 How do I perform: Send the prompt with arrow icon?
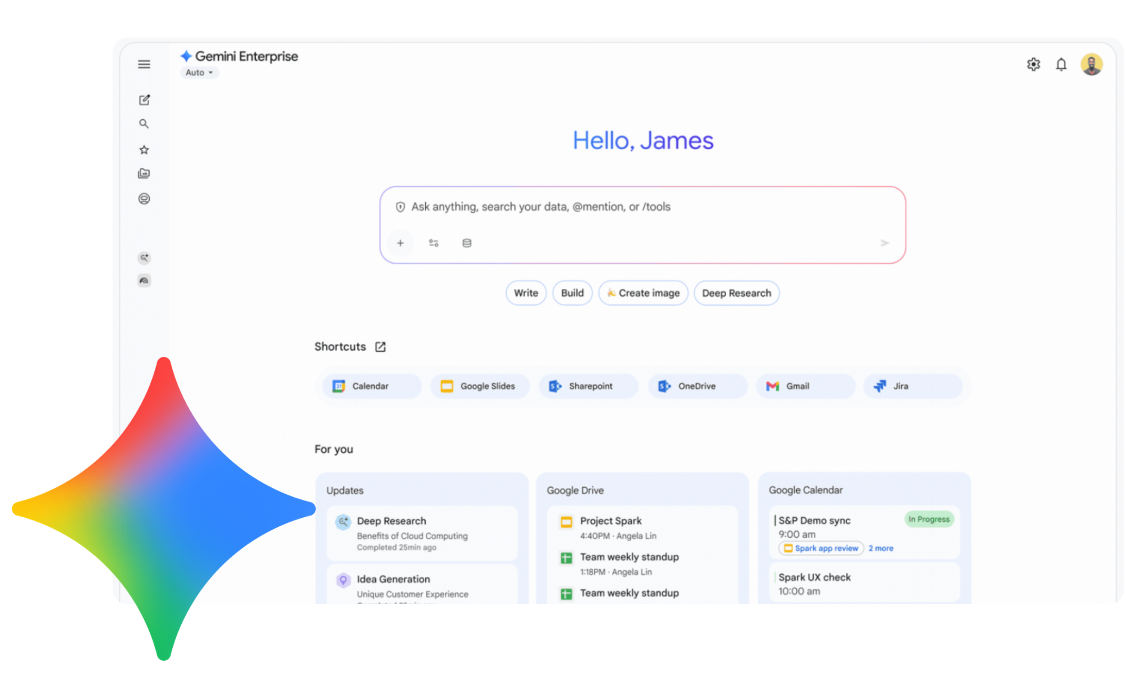pyautogui.click(x=884, y=243)
